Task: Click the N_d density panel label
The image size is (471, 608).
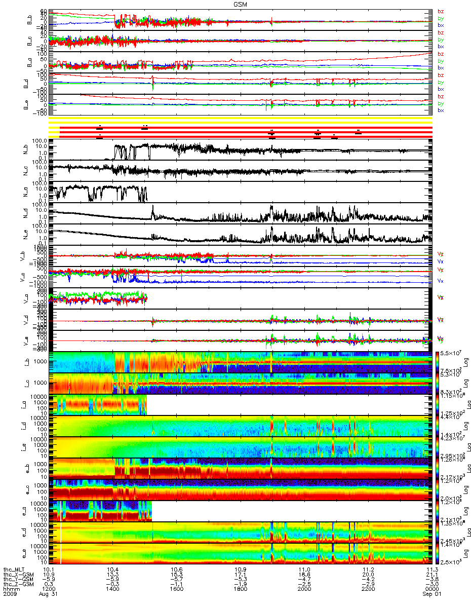Action: pos(25,214)
